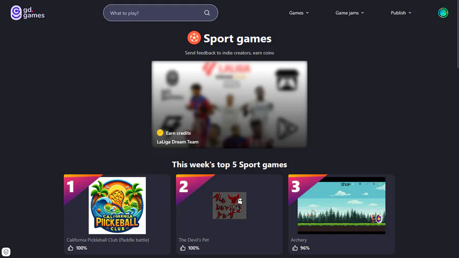Click the Earn credits coin icon

160,133
